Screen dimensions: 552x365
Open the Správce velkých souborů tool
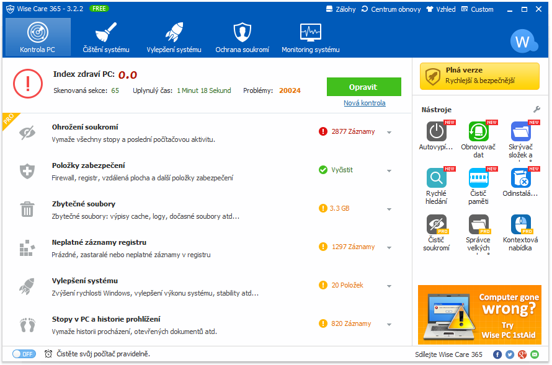coord(478,224)
